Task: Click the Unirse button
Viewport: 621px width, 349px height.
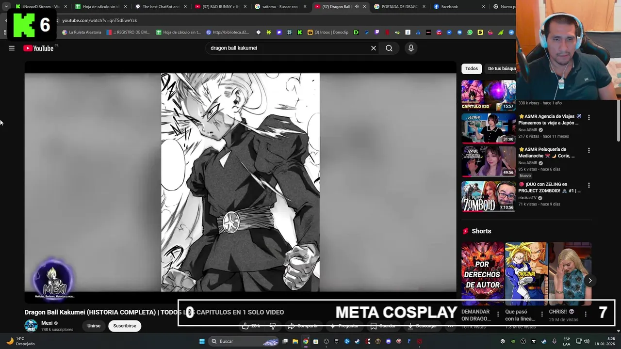Action: pyautogui.click(x=94, y=326)
